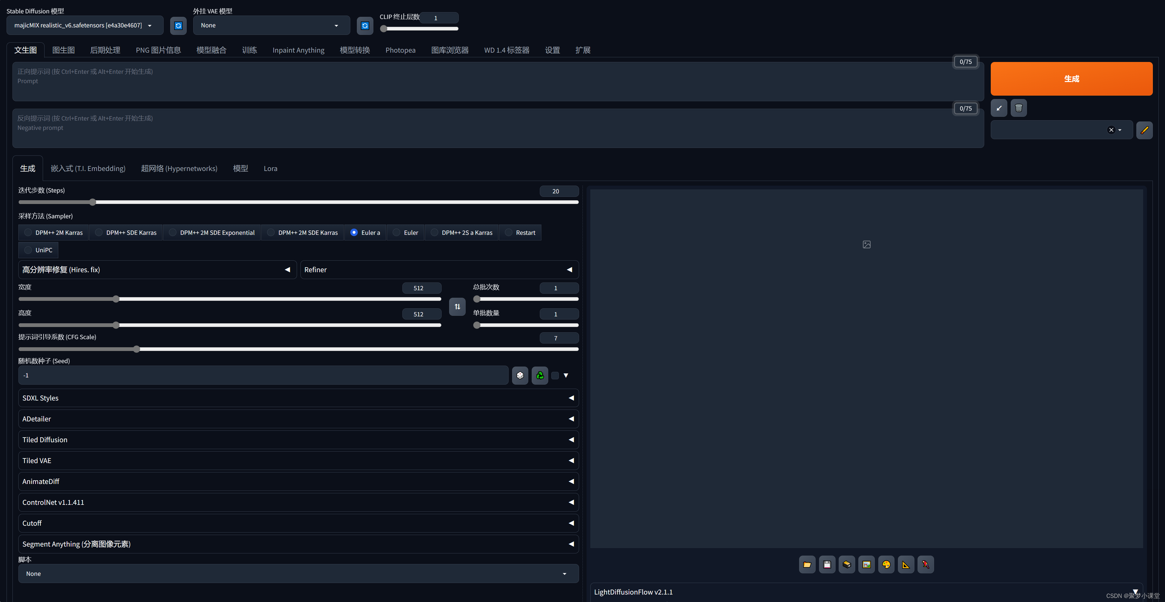Tick the extra seed options checkbox
Image resolution: width=1165 pixels, height=602 pixels.
coord(555,376)
